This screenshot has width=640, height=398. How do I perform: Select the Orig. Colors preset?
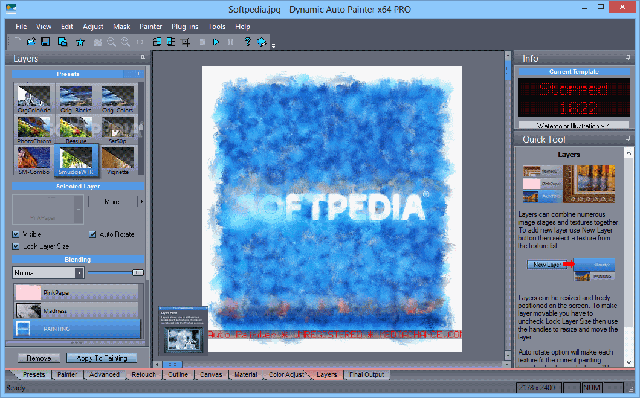[x=118, y=98]
